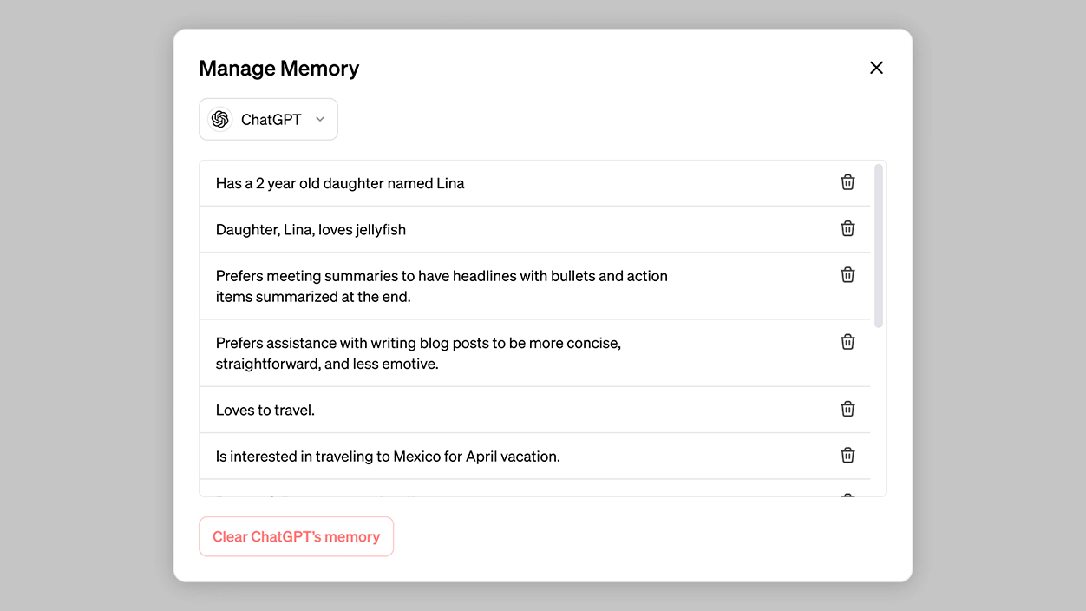
Task: Click the blog posts memory text
Action: 418,353
